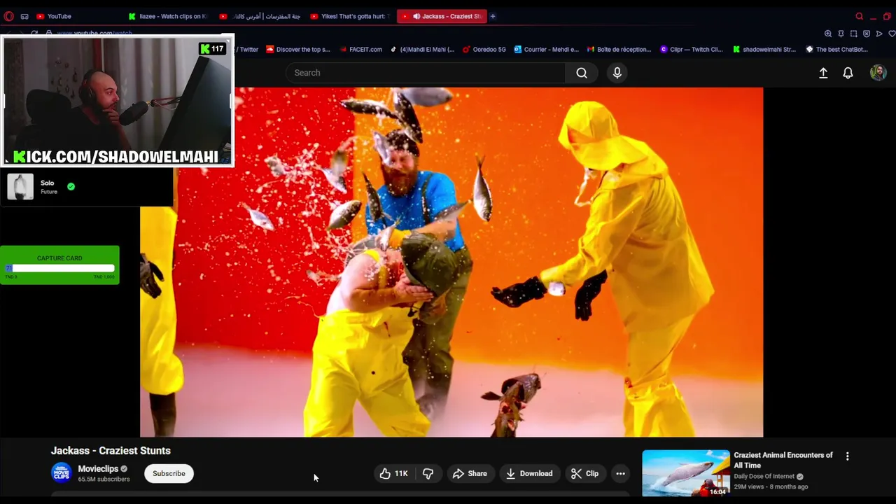The image size is (896, 504).
Task: Open more actions three-dot button
Action: click(620, 474)
